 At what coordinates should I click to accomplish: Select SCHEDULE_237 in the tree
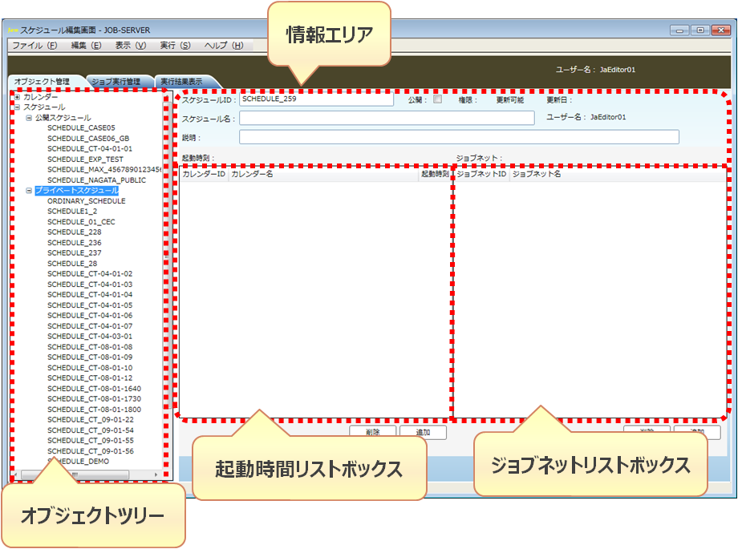pyautogui.click(x=75, y=253)
